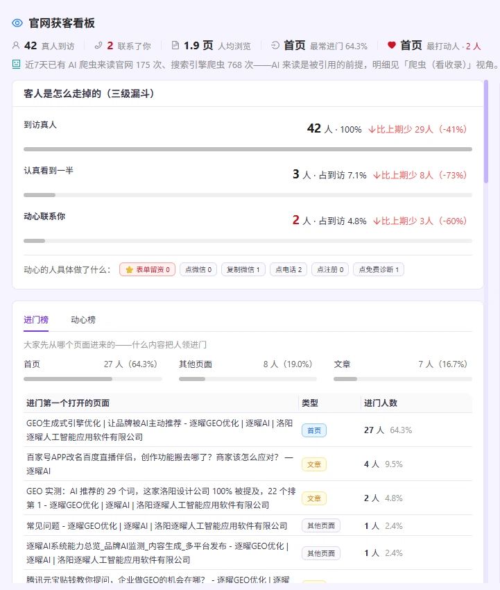Open the GEO 实测：AI 推荐的 29 个词 row
This screenshot has width=500, height=590.
[x=248, y=498]
